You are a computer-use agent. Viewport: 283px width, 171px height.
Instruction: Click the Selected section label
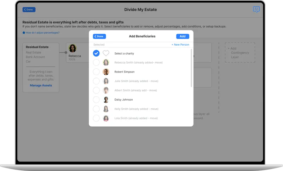tap(99, 45)
